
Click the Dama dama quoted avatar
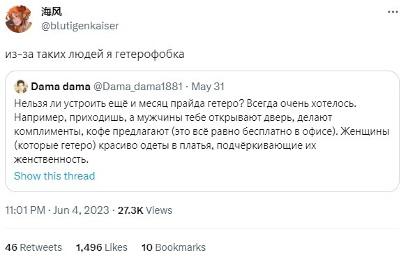(21, 87)
